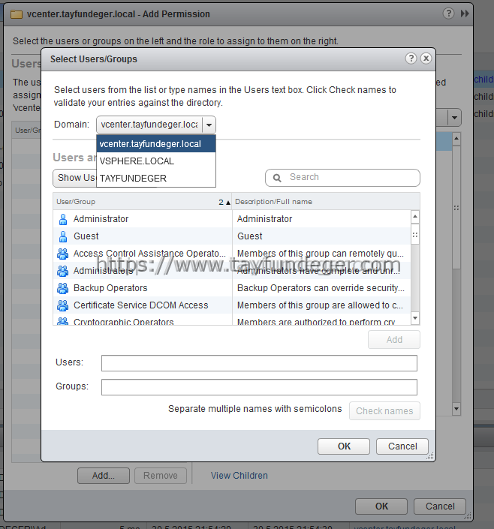Open the Domain dropdown arrow

click(209, 125)
